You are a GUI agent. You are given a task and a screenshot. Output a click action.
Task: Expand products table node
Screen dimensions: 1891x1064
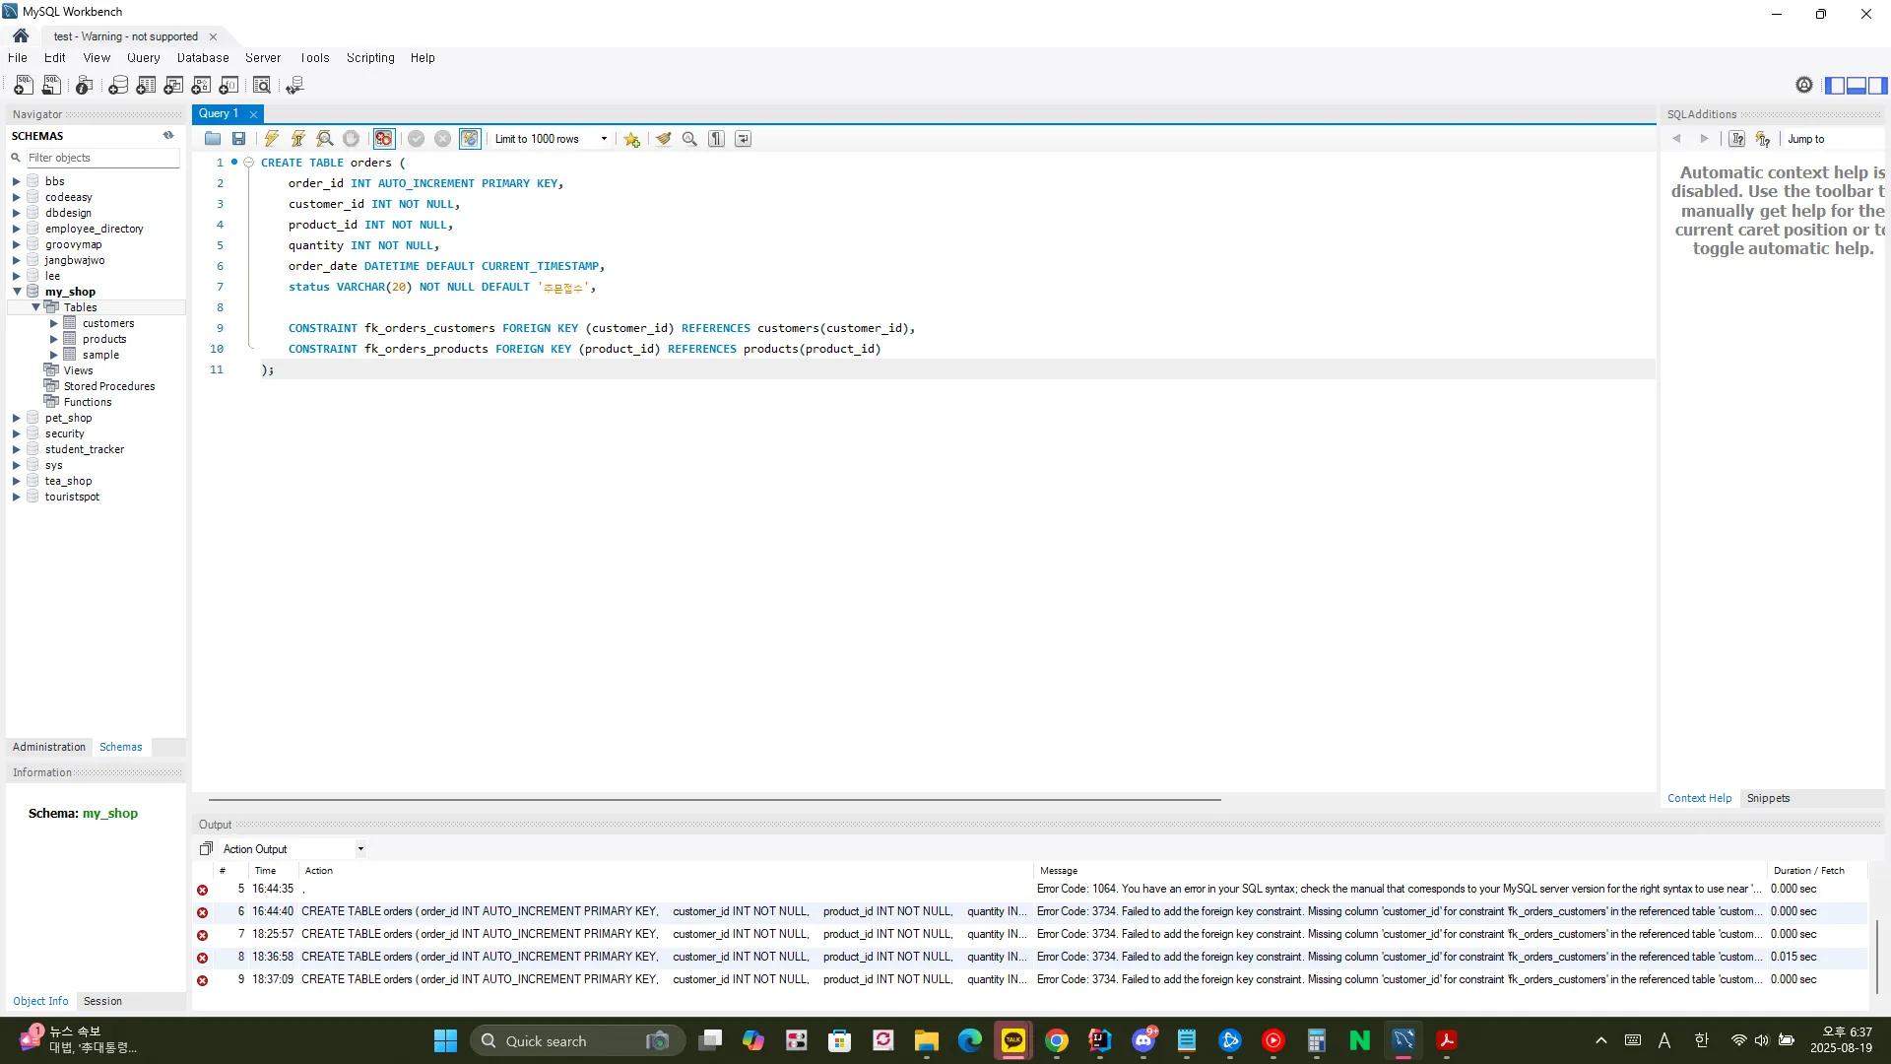pyautogui.click(x=54, y=339)
